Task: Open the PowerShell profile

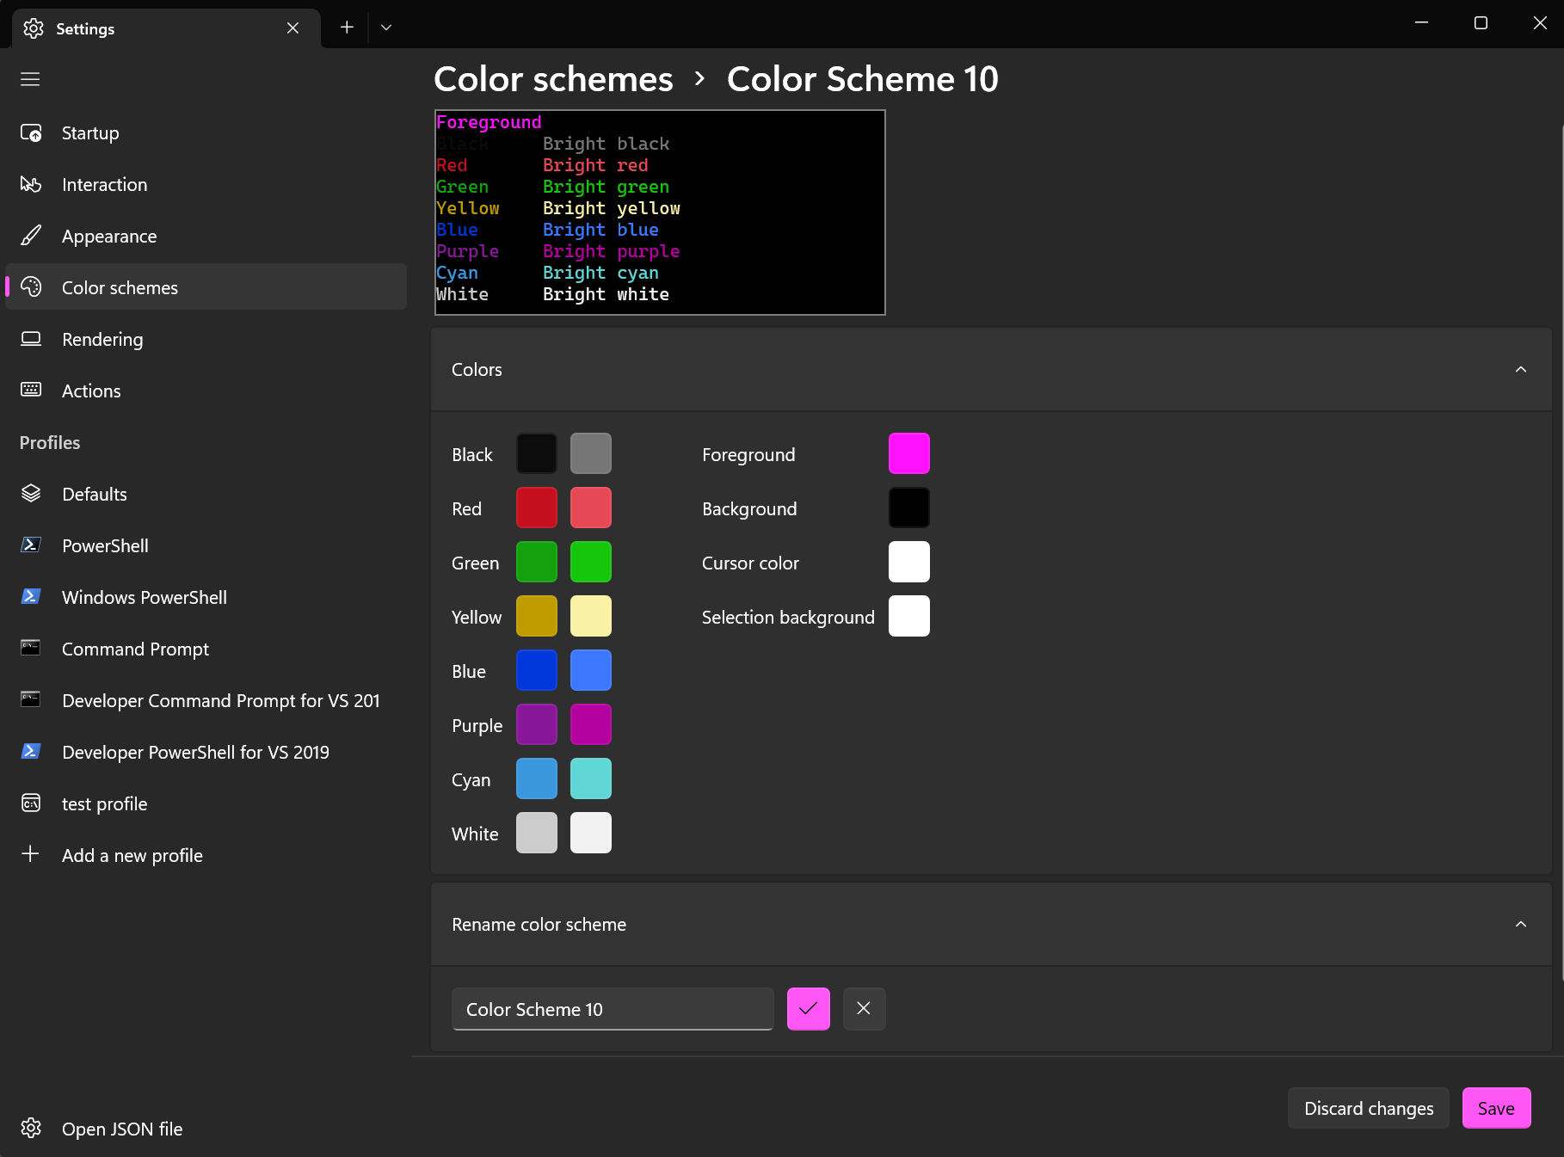Action: click(206, 546)
